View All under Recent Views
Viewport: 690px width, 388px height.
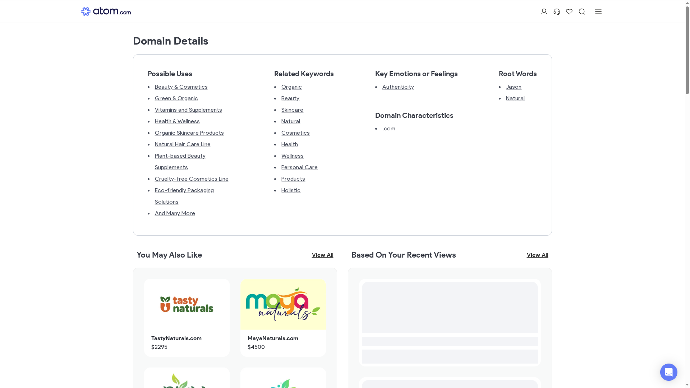537,255
